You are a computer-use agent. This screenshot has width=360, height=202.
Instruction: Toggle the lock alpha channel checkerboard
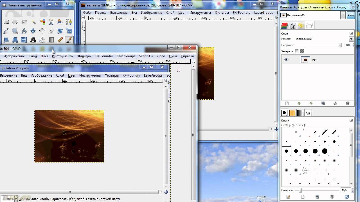pos(302,51)
